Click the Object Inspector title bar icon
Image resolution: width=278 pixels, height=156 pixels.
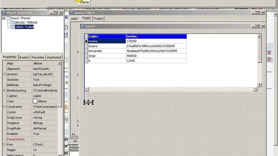(3, 13)
